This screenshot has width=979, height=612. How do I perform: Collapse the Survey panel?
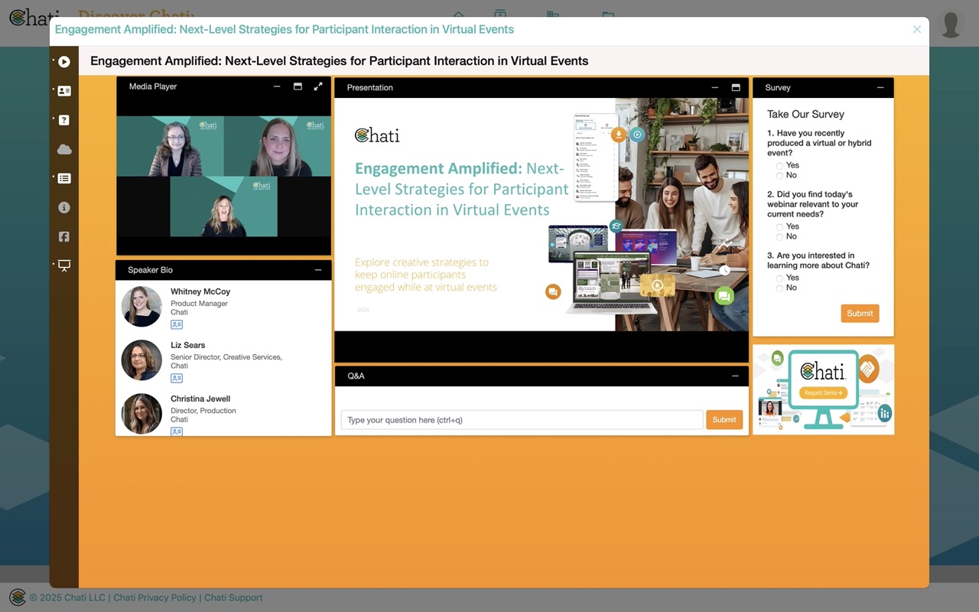(x=880, y=88)
